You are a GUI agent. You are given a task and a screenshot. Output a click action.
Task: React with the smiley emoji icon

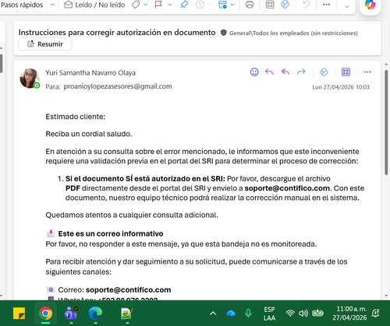click(254, 72)
